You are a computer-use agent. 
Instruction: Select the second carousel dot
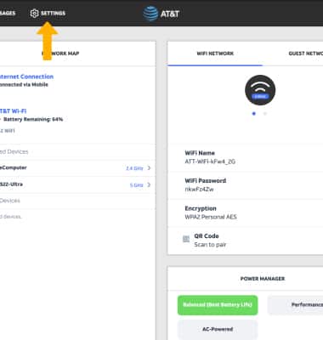(265, 114)
